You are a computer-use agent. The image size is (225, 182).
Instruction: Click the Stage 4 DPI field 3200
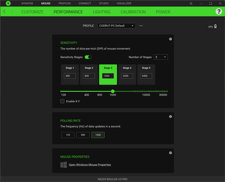[127, 76]
